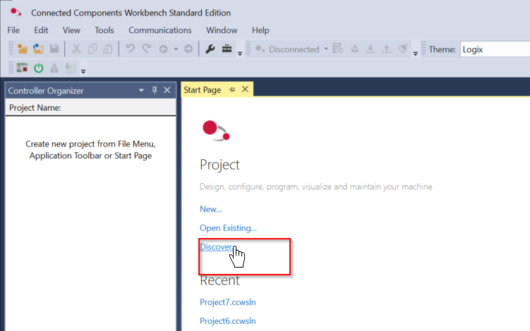The width and height of the screenshot is (530, 331).
Task: Open the wrench options icon
Action: click(210, 49)
